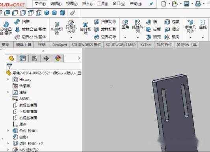Click the Save disk icon
The height and width of the screenshot is (152, 210).
coord(187,4)
